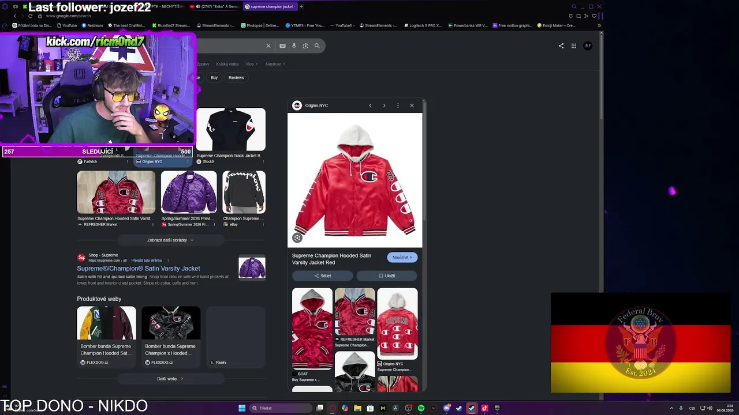Click the Windows taskbar search field

(x=279, y=408)
